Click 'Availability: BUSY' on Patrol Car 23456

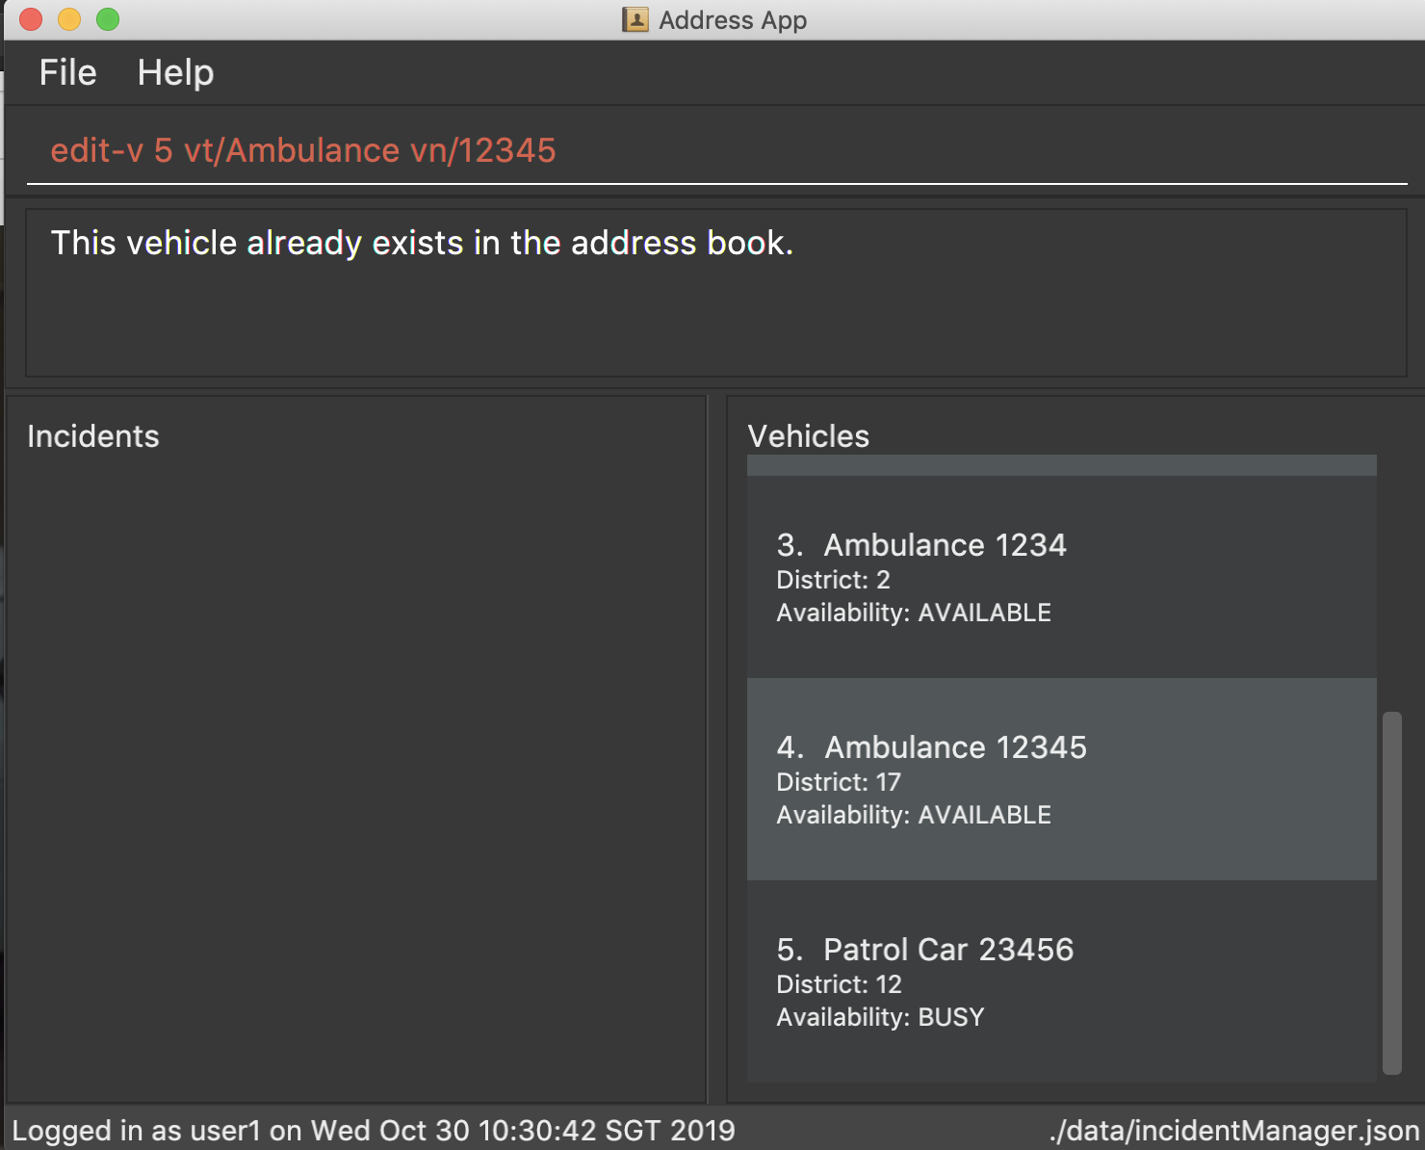880,1017
